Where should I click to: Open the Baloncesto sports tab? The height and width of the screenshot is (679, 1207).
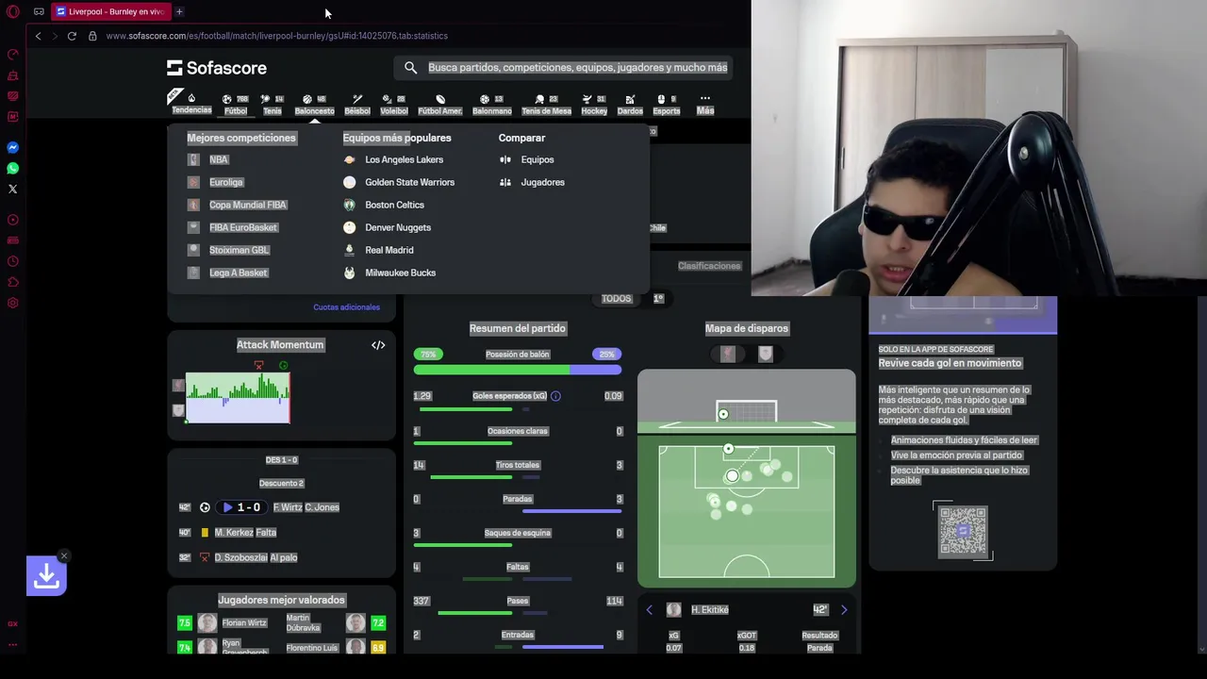coord(314,104)
